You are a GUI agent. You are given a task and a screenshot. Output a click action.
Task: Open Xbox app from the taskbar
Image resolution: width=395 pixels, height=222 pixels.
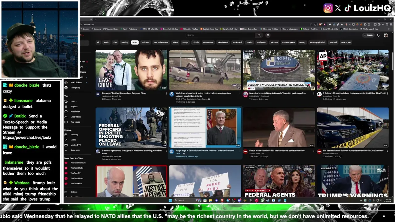pos(262,200)
